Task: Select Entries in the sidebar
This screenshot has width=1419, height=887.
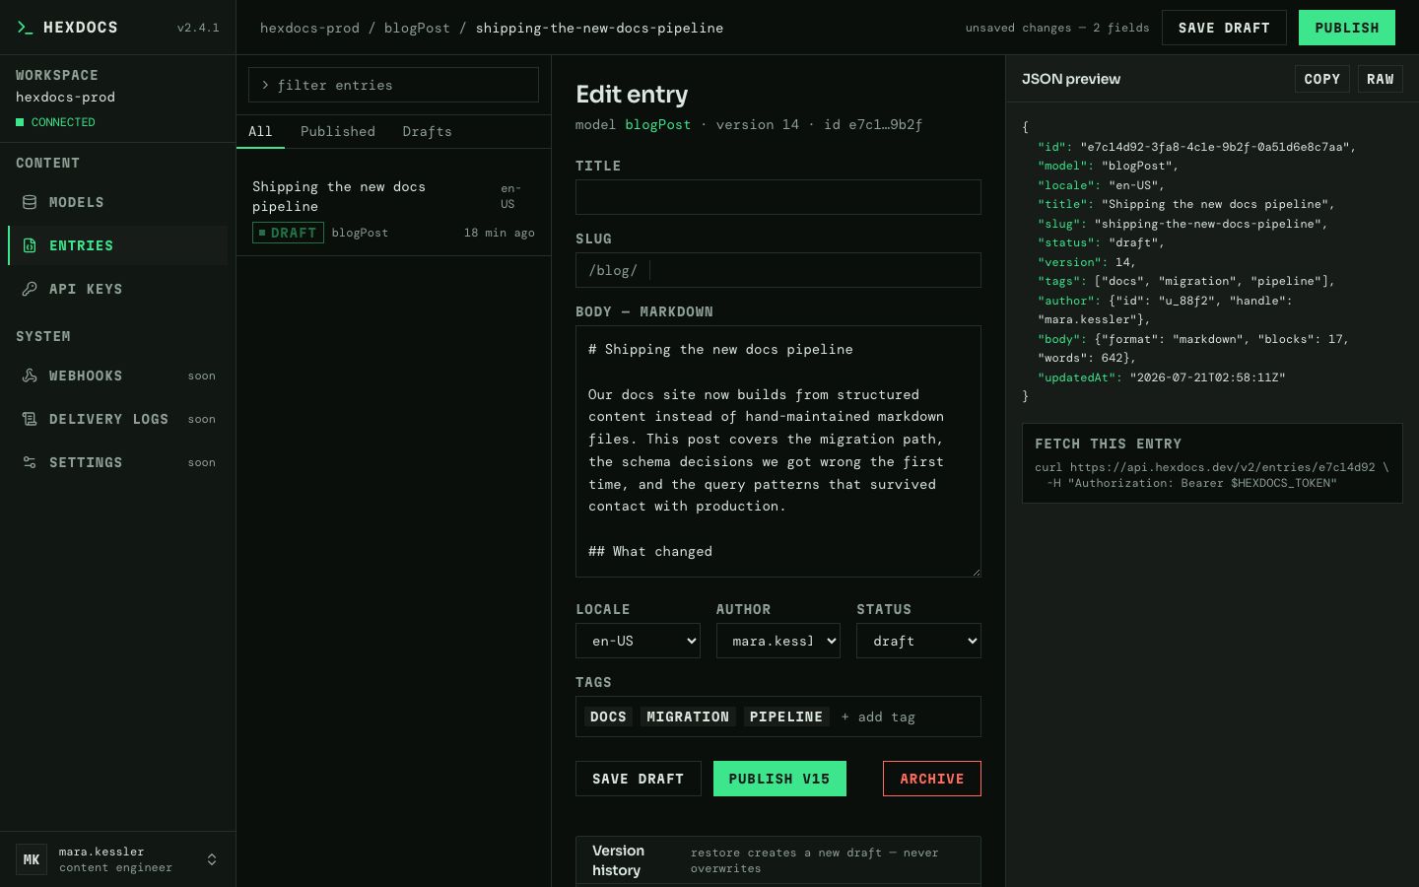Action: 118,245
